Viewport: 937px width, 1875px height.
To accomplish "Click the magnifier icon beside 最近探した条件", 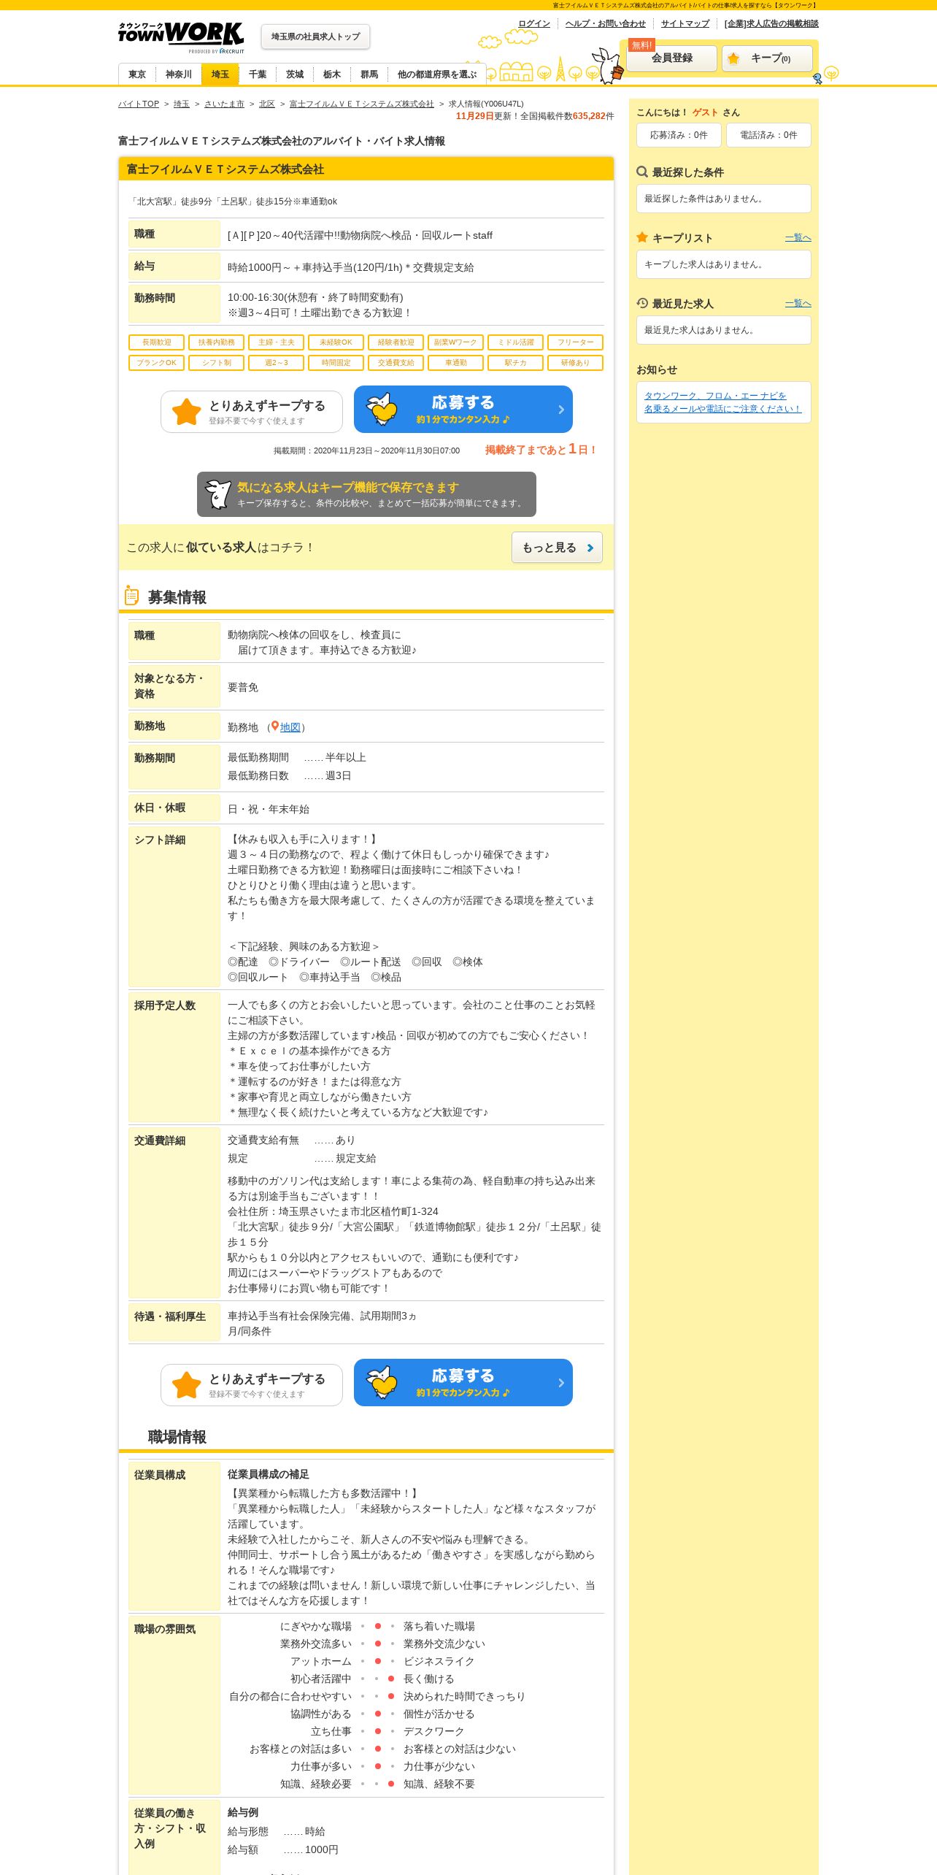I will coord(642,172).
